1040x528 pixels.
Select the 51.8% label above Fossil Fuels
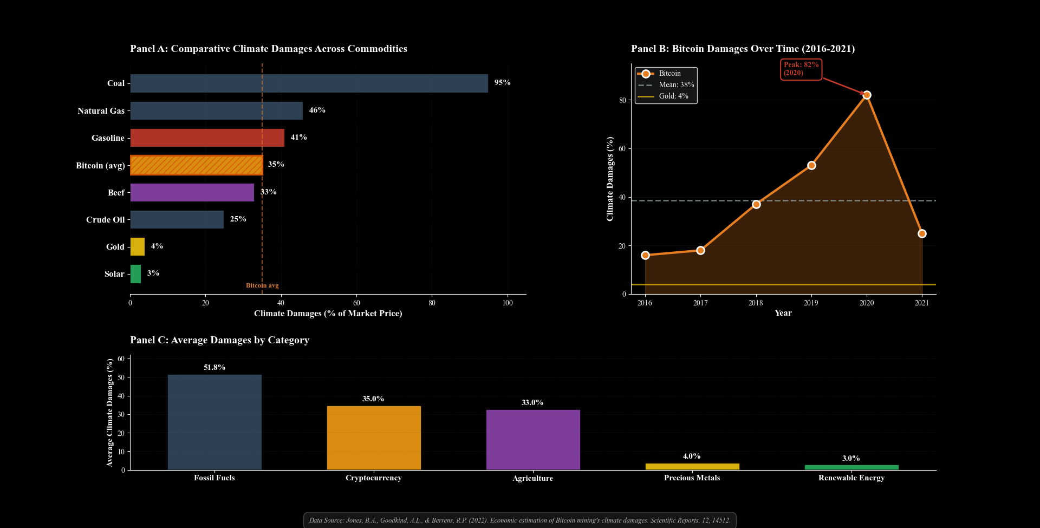click(214, 367)
